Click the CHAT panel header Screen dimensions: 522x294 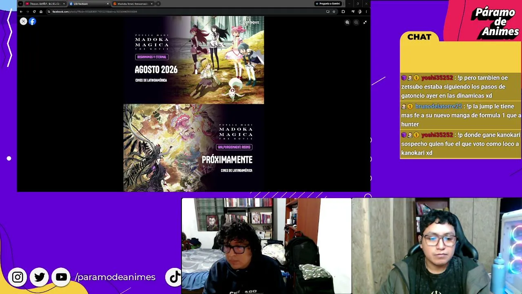[419, 37]
